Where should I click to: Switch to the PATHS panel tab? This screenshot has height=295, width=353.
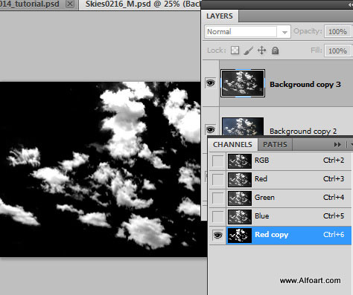pos(275,145)
